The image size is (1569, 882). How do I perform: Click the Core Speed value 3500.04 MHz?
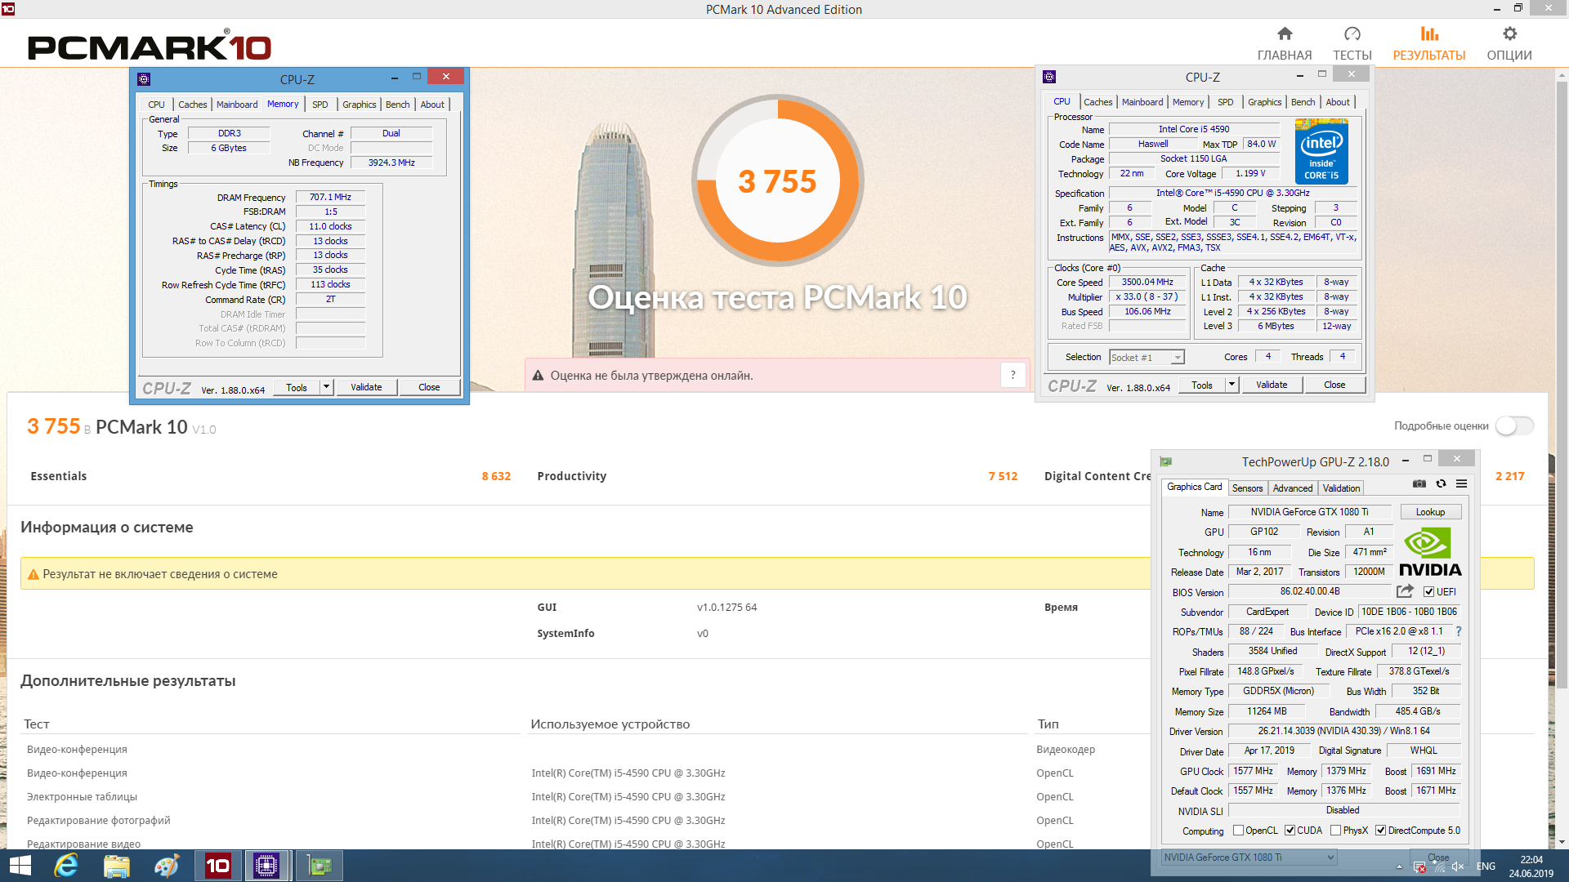click(x=1147, y=282)
